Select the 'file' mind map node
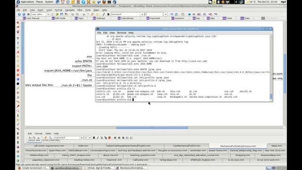Screen dimensions: 302x170 pyautogui.click(x=90, y=75)
